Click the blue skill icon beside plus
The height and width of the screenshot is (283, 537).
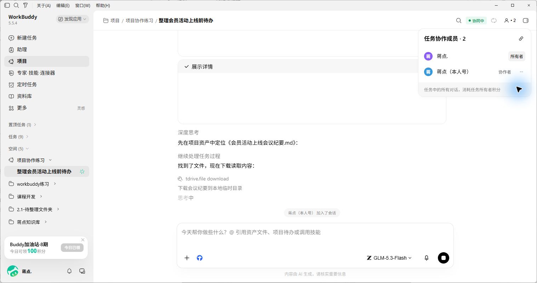[200, 258]
